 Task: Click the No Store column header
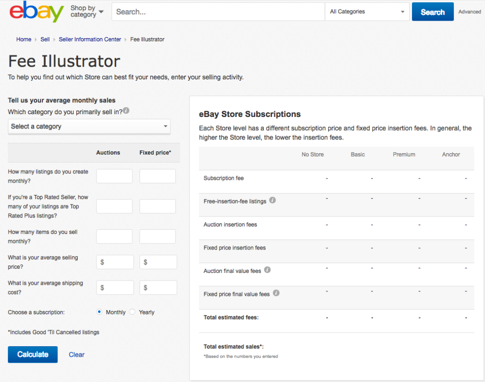point(313,155)
